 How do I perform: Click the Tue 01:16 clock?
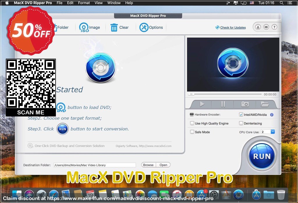(x=266, y=3)
